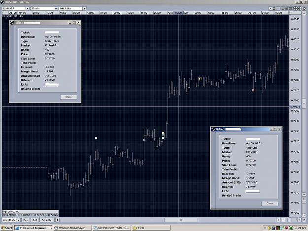308x231 pixels.
Task: Click the bottom-right chart corner icon
Action: coord(304,220)
